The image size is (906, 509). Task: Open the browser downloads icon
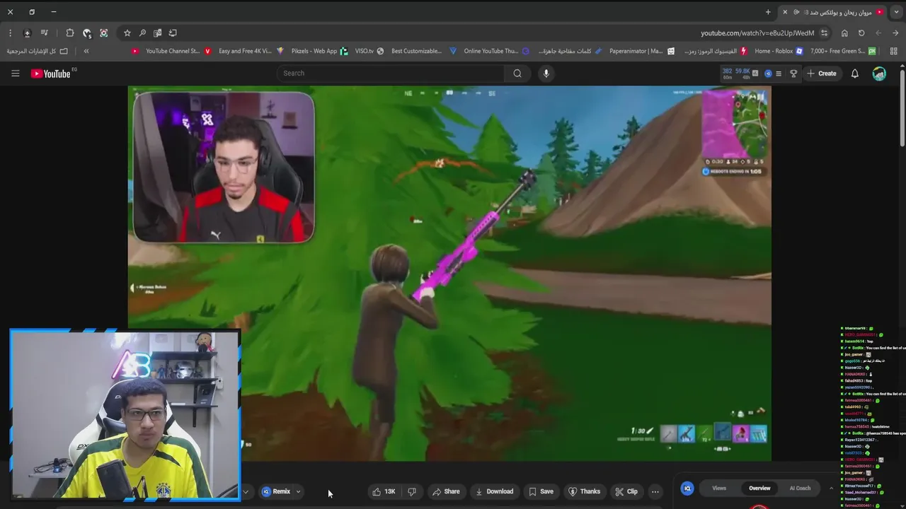(27, 33)
